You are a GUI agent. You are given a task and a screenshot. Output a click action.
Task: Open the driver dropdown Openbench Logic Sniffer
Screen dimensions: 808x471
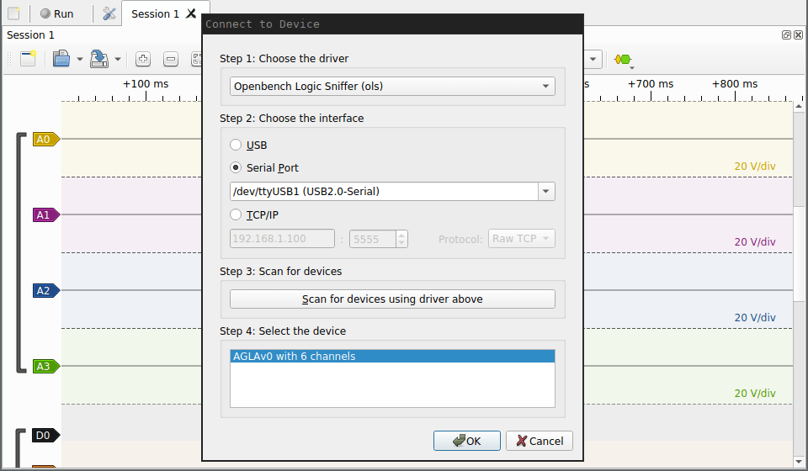point(392,86)
